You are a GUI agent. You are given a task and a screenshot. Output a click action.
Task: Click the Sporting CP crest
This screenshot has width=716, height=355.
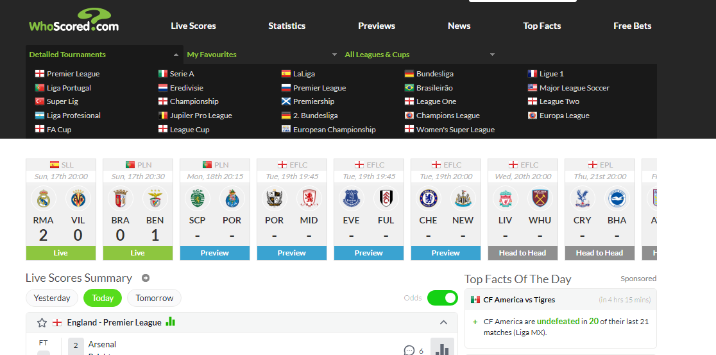(197, 199)
